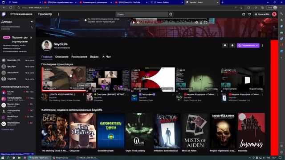285x160 pixels.
Task: Open recommended channel MarkPlayz
Action: click(x=18, y=117)
